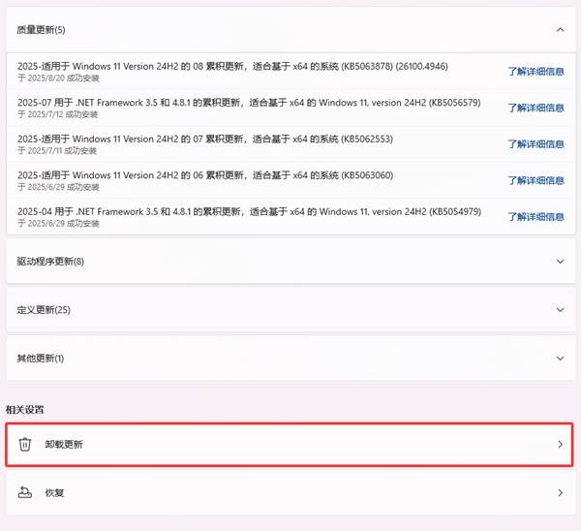Viewport: 581px width, 531px height.
Task: Open 了解详细信息 link for KB5054979
Action: coord(535,217)
